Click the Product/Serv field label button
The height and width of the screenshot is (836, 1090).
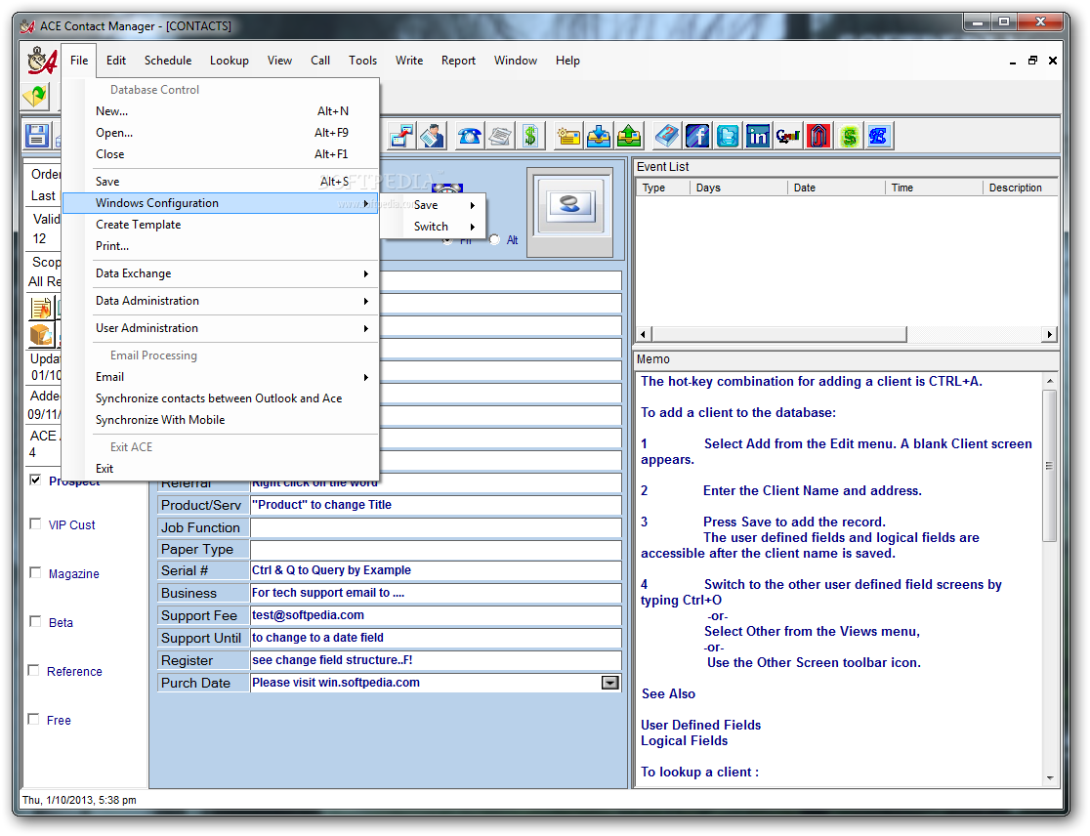[203, 505]
